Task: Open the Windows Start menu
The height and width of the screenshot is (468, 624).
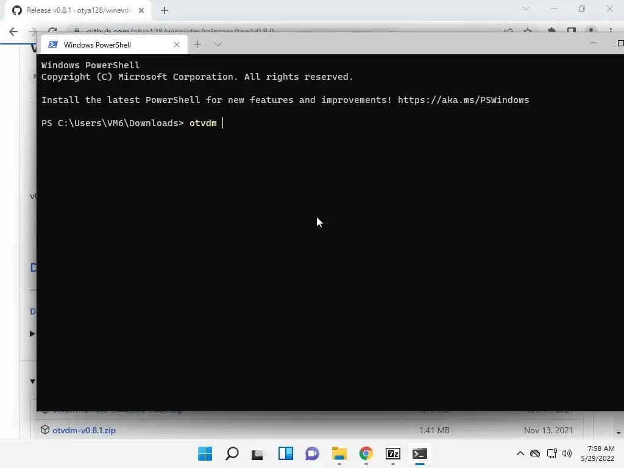Action: coord(205,453)
